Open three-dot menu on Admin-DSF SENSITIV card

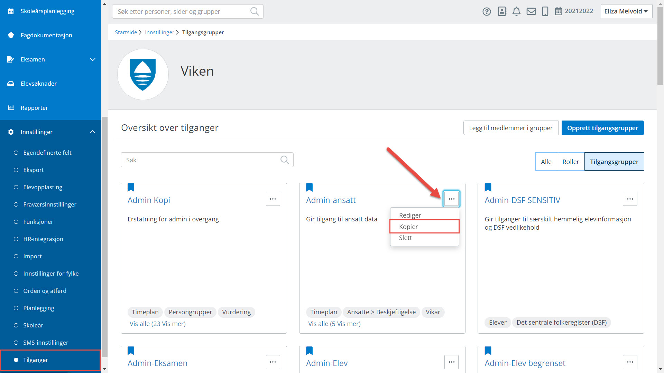(630, 199)
